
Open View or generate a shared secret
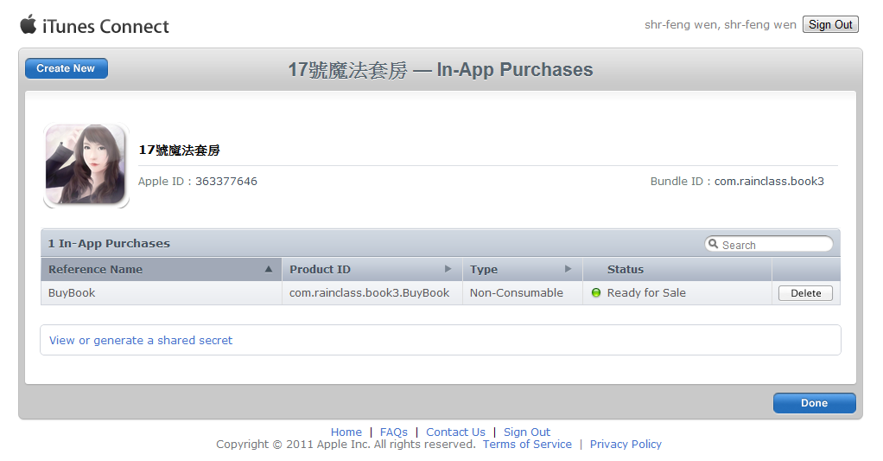click(x=141, y=341)
